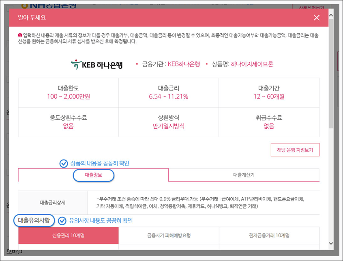Open 해당 은행 지점보기 button
Screen dimensions: 343x261
coord(295,150)
